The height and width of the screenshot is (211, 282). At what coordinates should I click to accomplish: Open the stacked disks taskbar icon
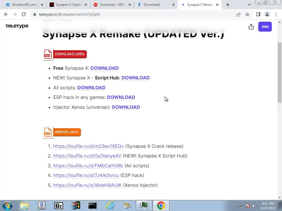127,206
